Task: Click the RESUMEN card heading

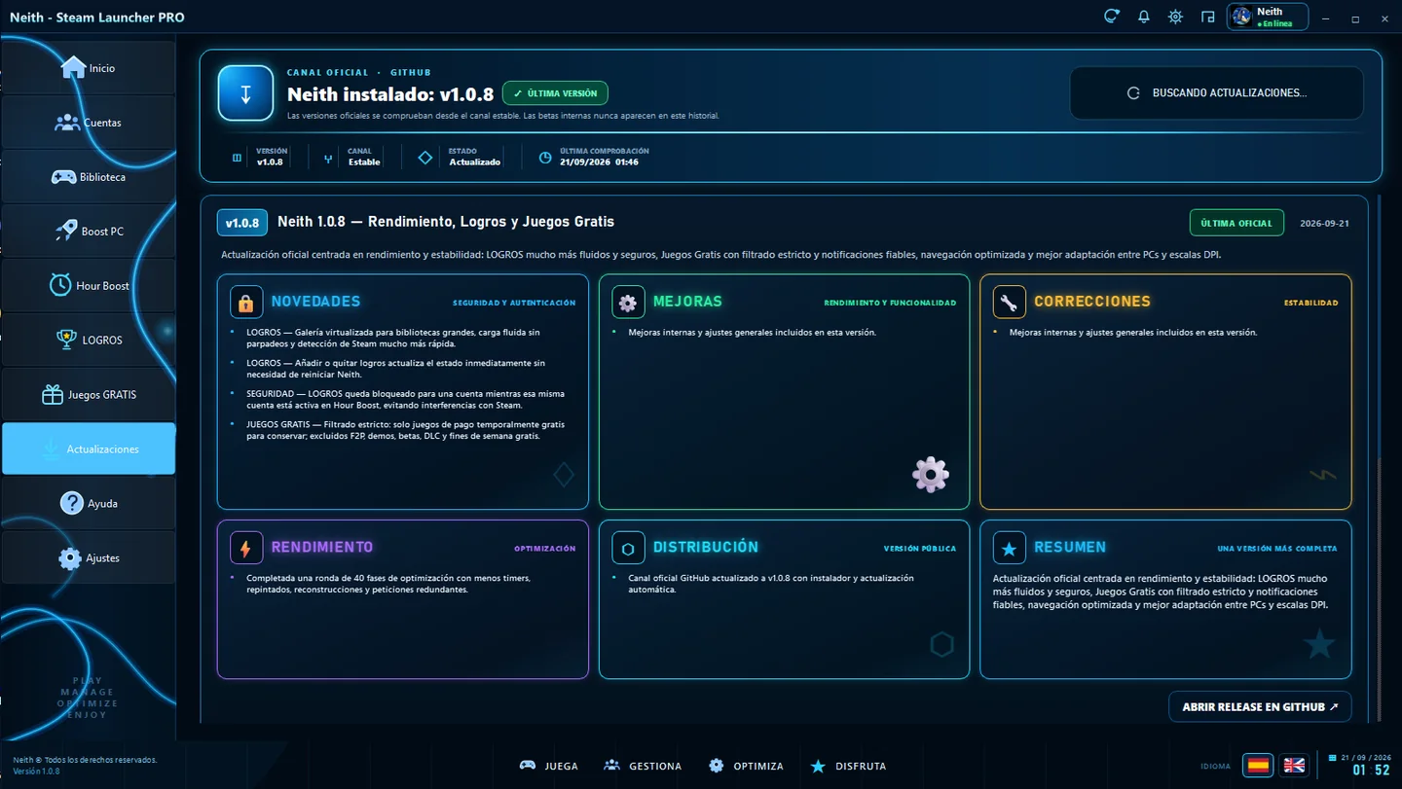Action: [1070, 548]
